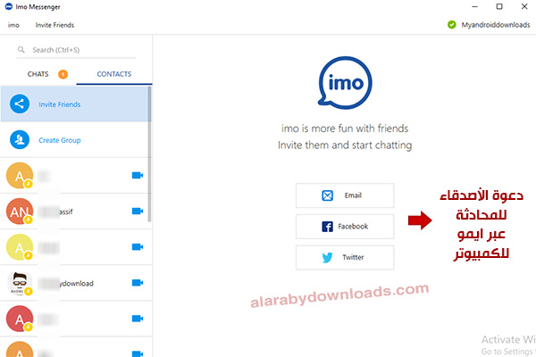Click the Create Group people icon
536x357 pixels.
[20, 140]
